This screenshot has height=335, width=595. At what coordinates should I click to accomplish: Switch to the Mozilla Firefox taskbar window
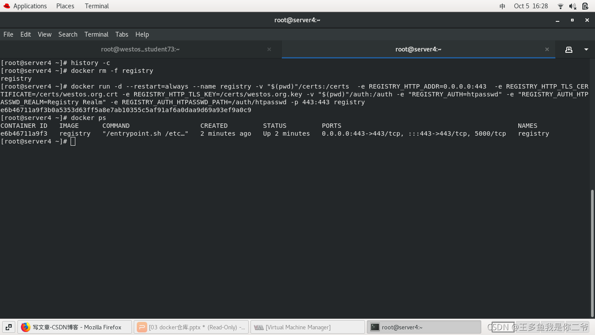tap(74, 327)
